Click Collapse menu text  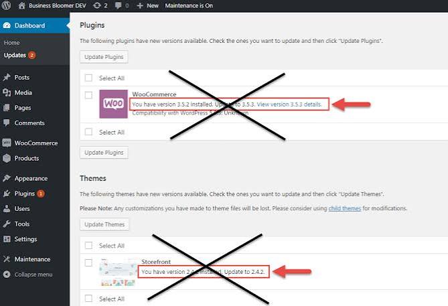tap(33, 275)
